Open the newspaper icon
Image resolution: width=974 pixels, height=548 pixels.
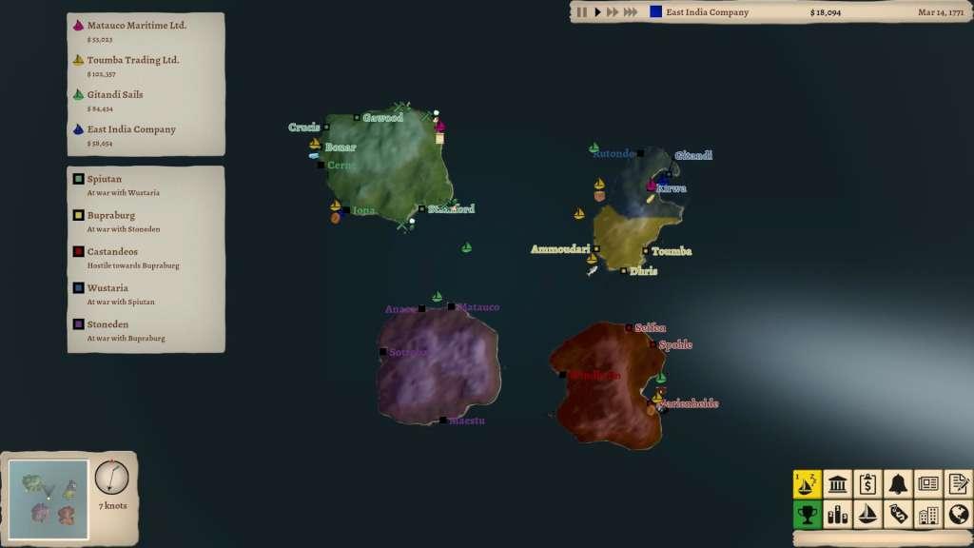point(928,486)
